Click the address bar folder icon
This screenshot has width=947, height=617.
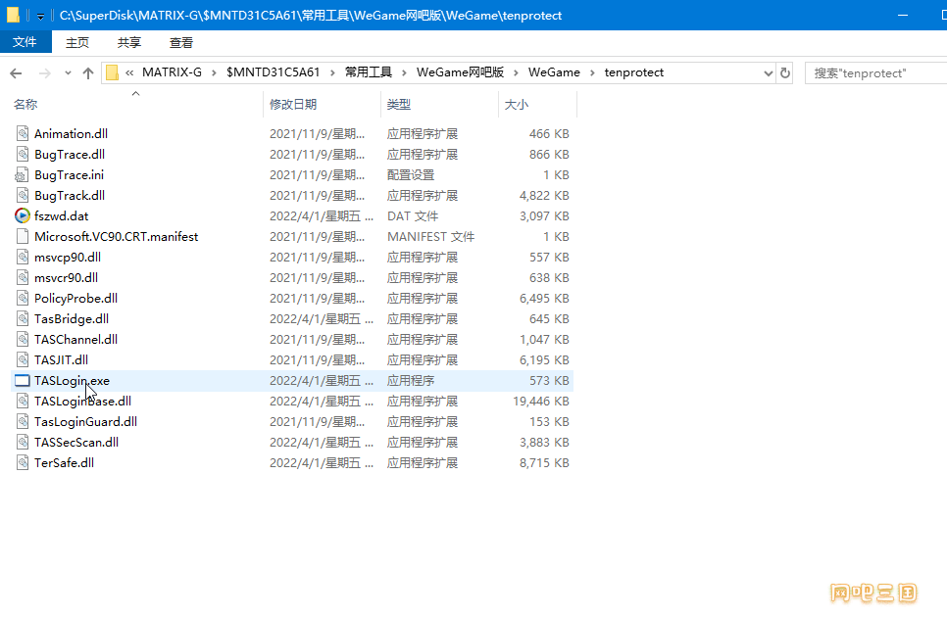pyautogui.click(x=112, y=73)
